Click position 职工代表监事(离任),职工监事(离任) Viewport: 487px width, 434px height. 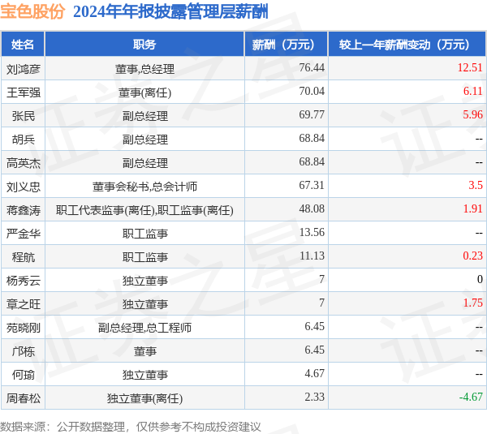coord(144,210)
